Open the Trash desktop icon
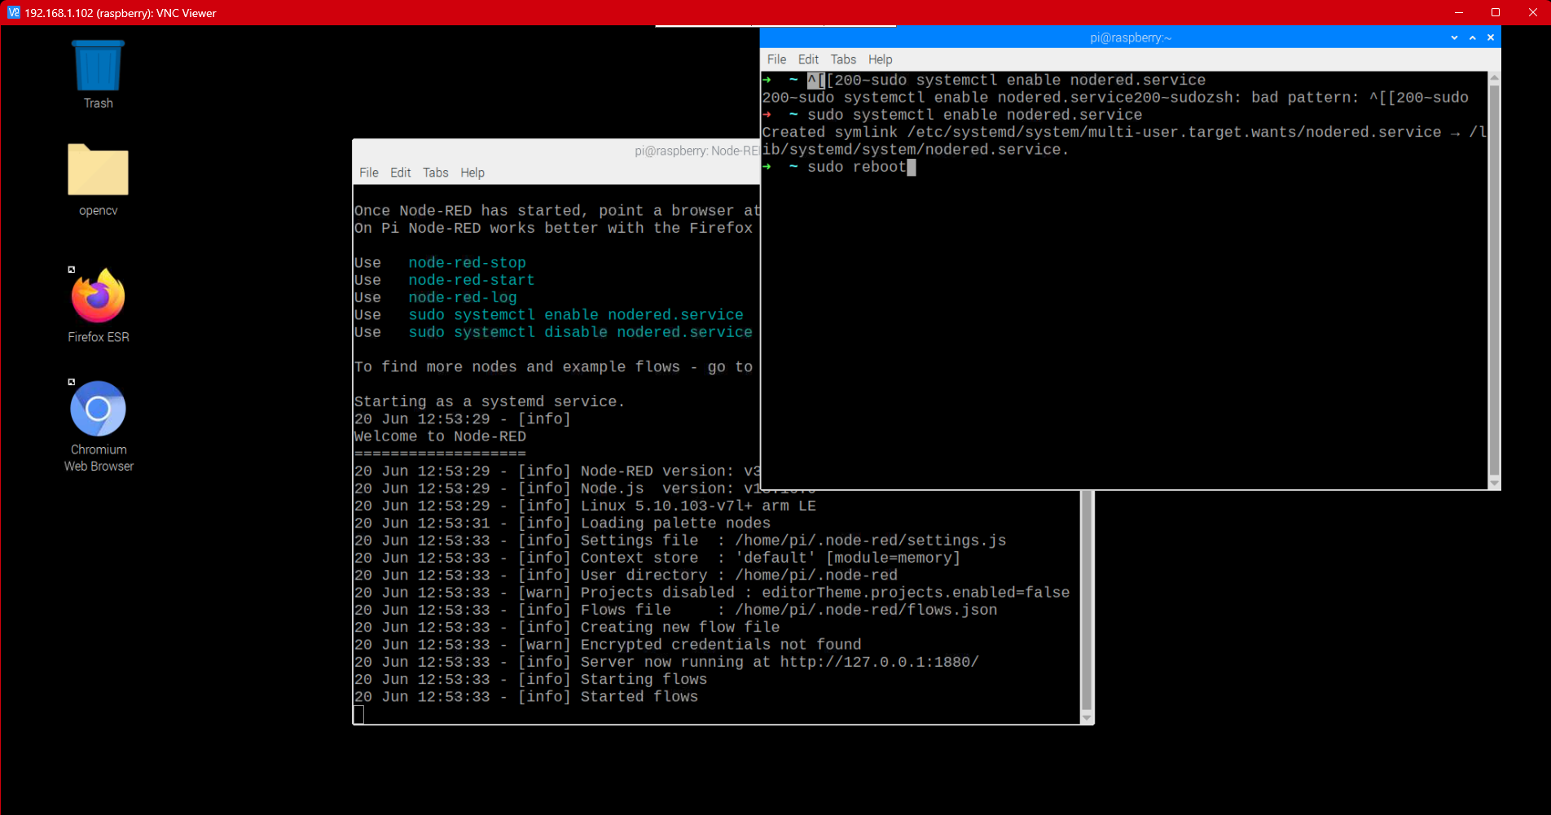Viewport: 1551px width, 815px height. click(x=98, y=68)
